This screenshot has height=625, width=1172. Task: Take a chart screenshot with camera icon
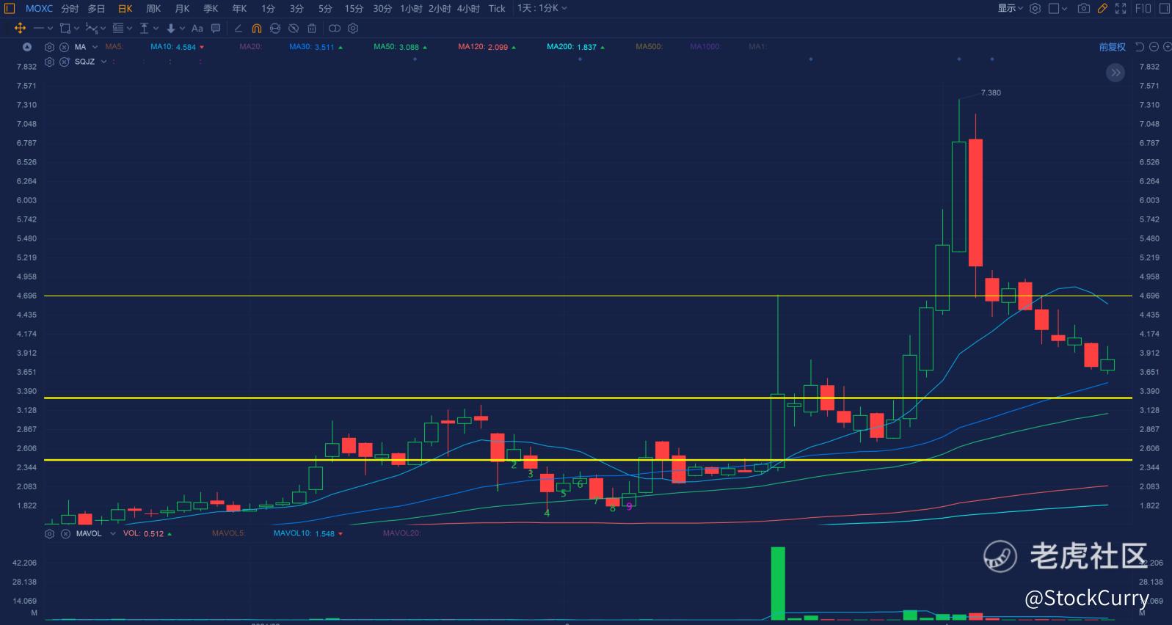(1083, 9)
